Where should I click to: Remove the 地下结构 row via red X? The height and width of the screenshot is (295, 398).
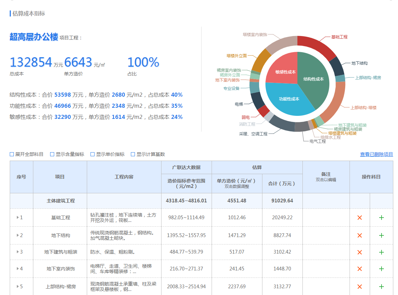tap(359, 235)
